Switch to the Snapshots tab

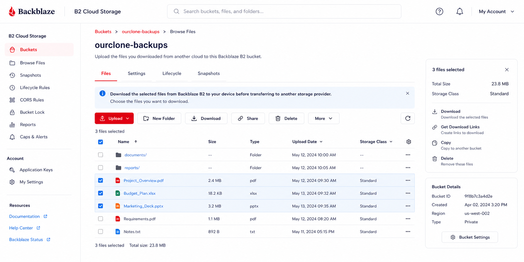click(x=209, y=74)
